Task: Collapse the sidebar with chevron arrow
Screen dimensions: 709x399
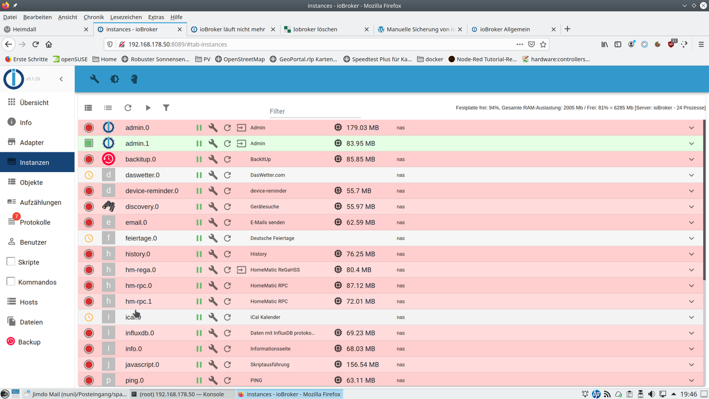Action: [61, 79]
